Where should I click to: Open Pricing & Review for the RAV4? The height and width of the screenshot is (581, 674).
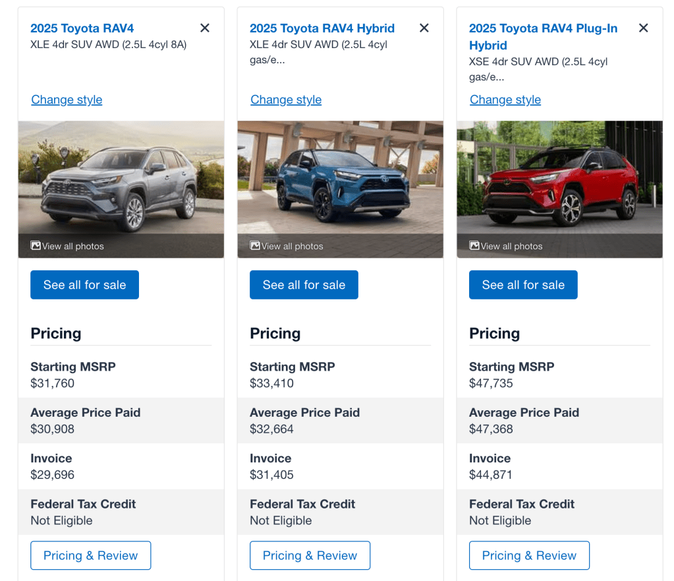click(x=90, y=555)
